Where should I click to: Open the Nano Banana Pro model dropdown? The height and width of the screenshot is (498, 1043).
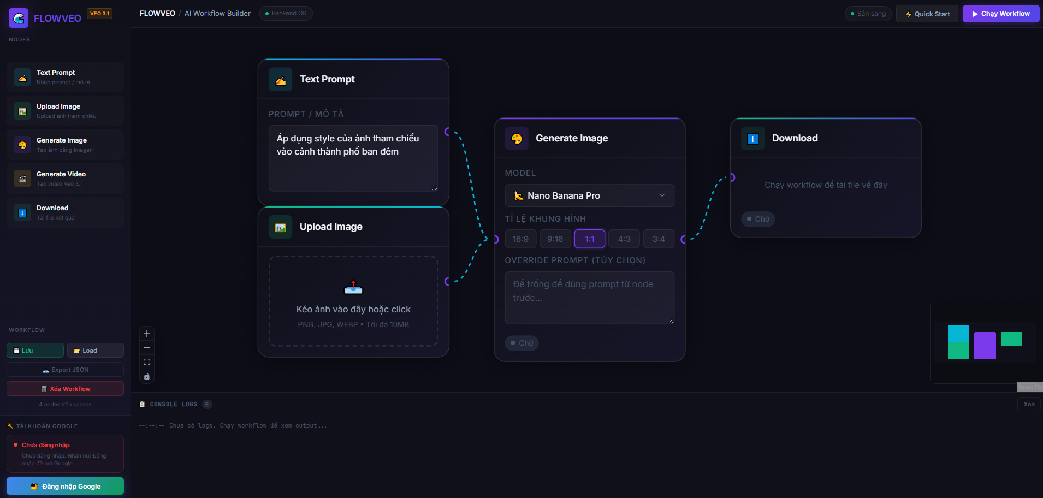pos(589,195)
